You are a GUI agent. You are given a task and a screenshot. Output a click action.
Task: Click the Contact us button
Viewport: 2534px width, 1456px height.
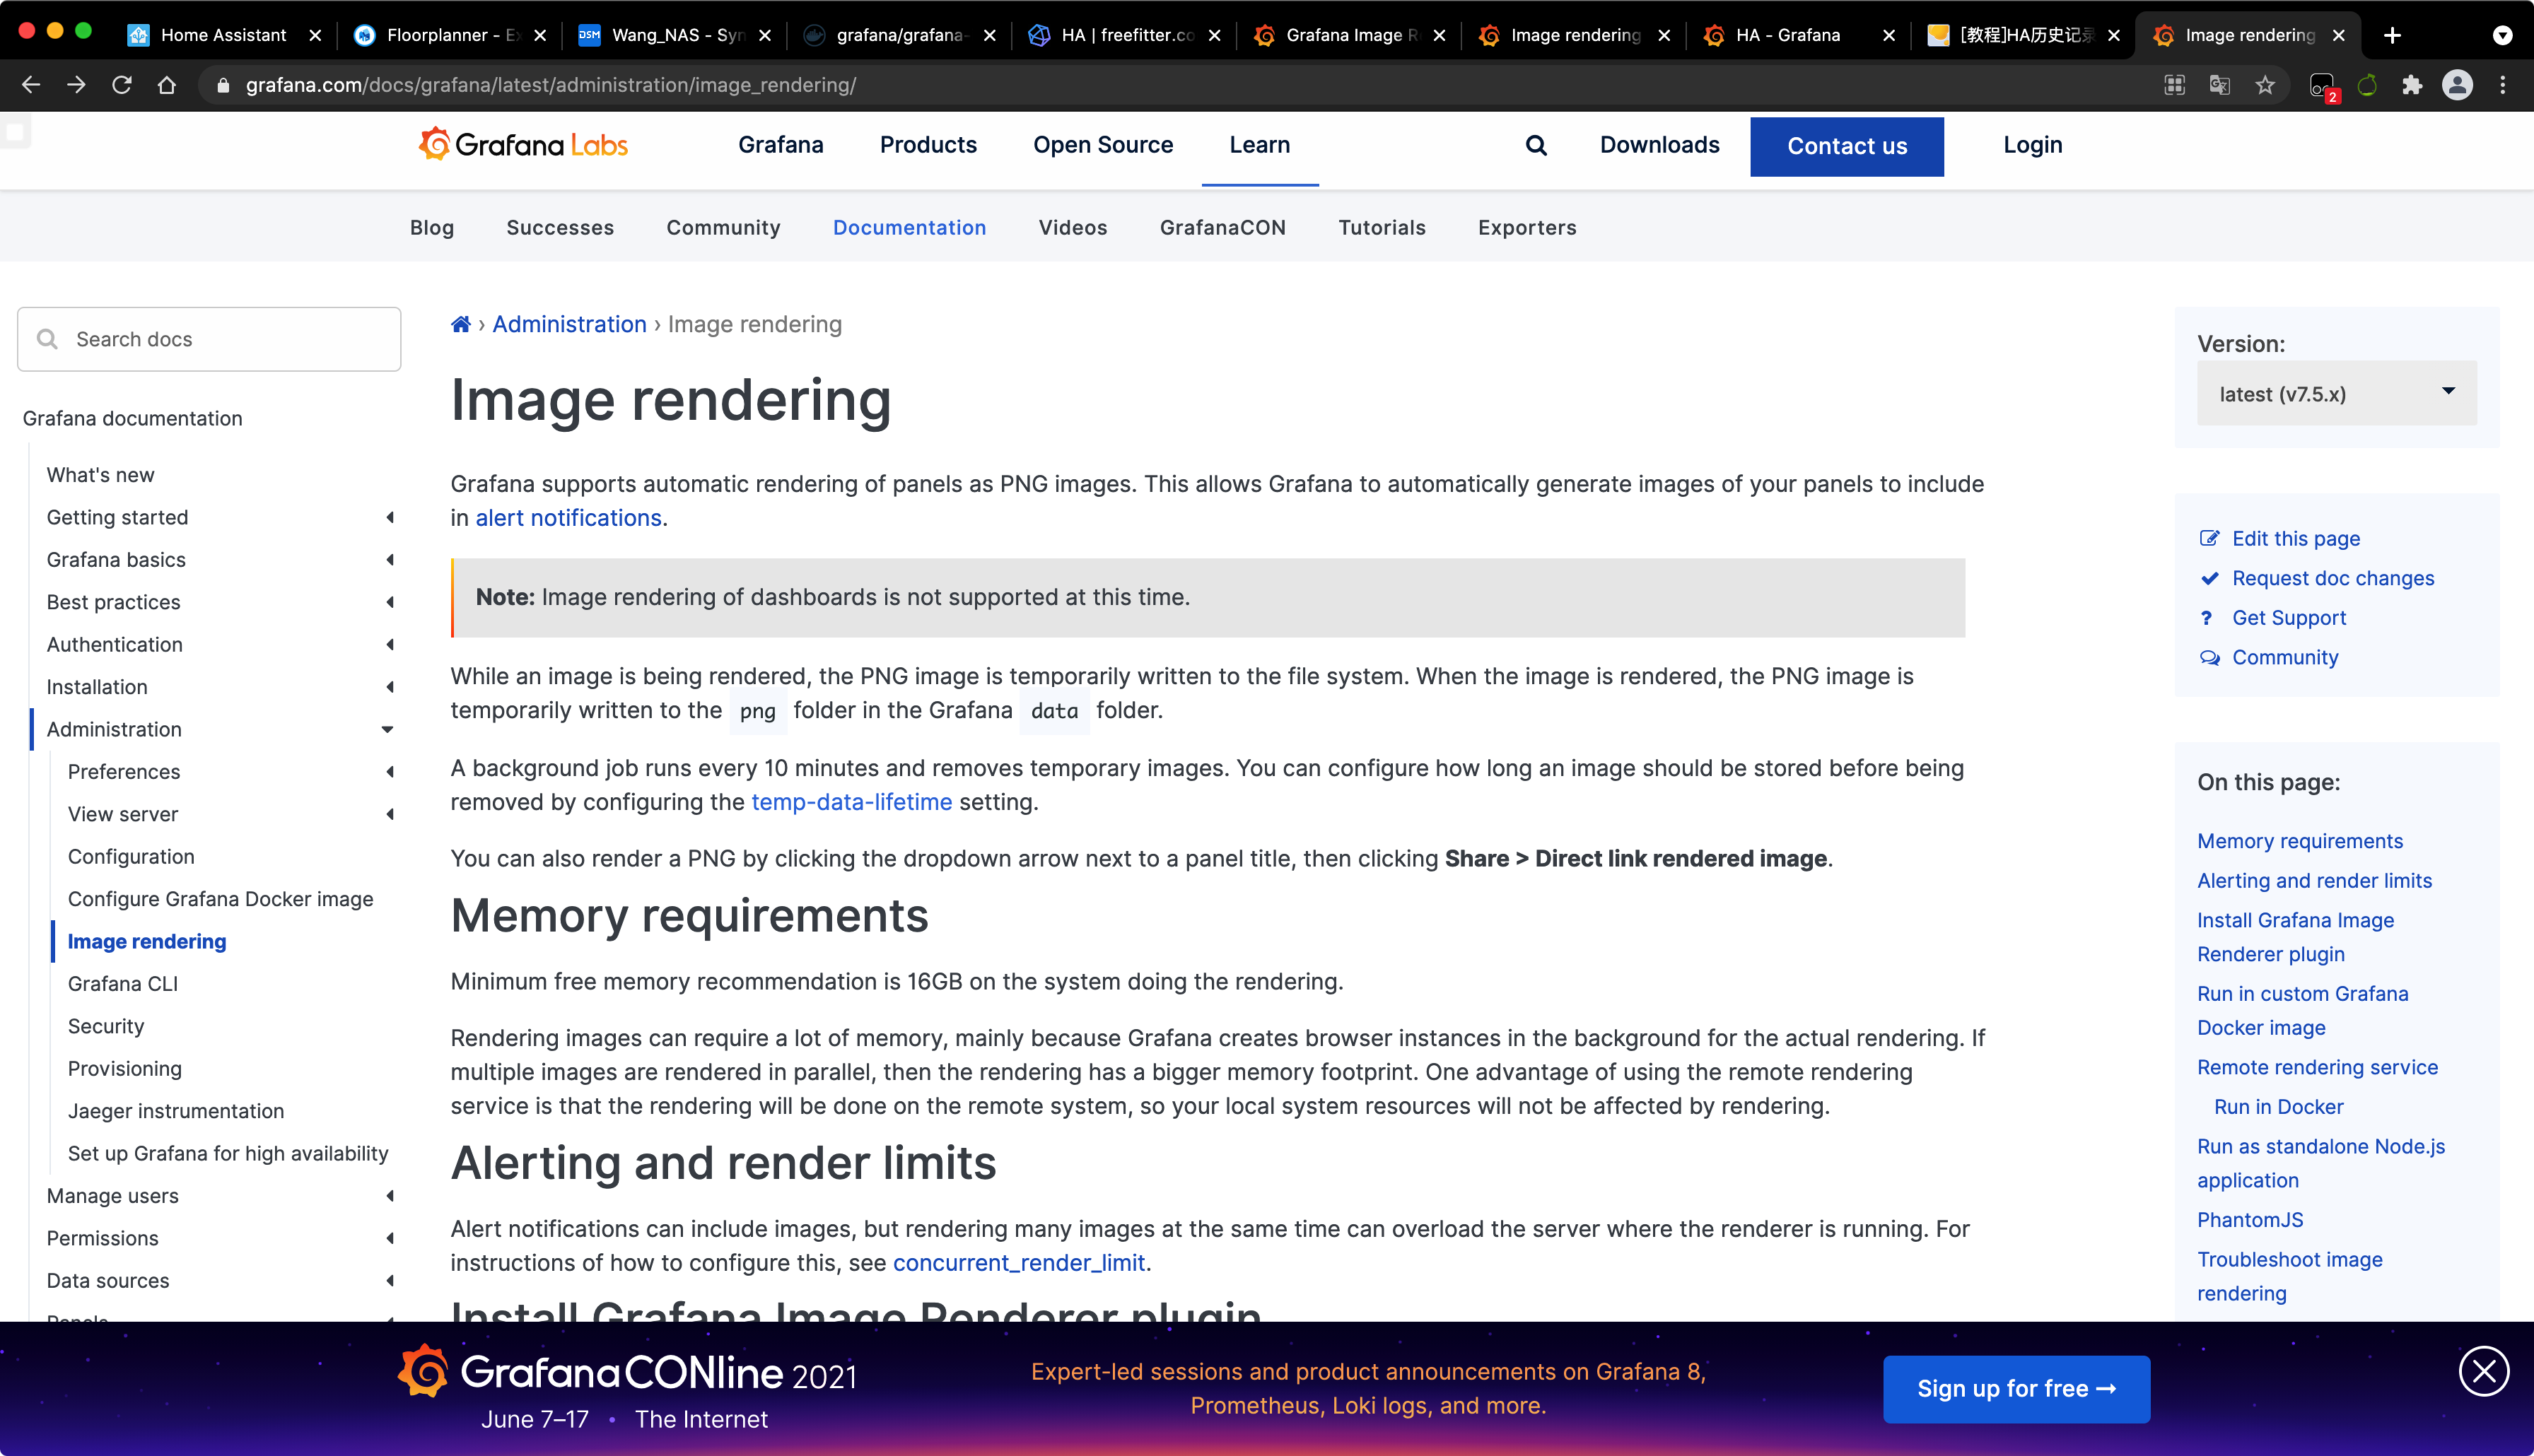[1846, 146]
